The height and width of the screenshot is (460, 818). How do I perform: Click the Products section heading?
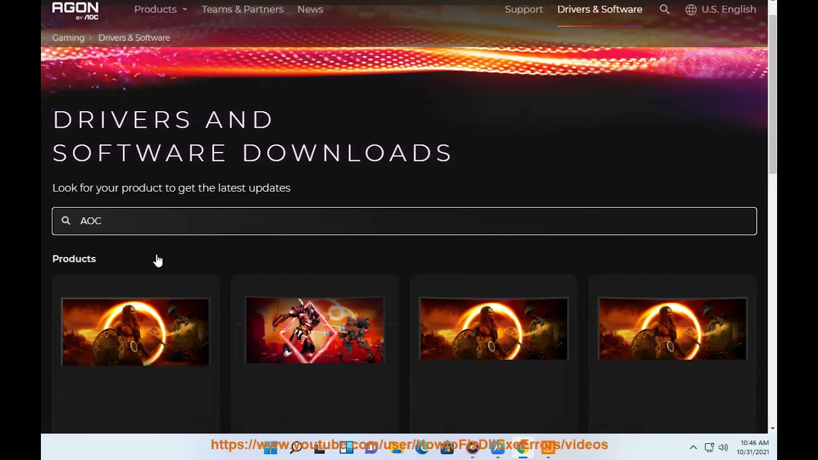click(x=74, y=259)
